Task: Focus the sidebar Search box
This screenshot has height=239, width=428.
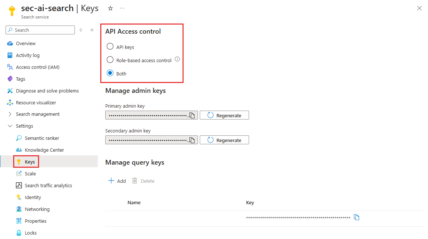Action: [40, 30]
